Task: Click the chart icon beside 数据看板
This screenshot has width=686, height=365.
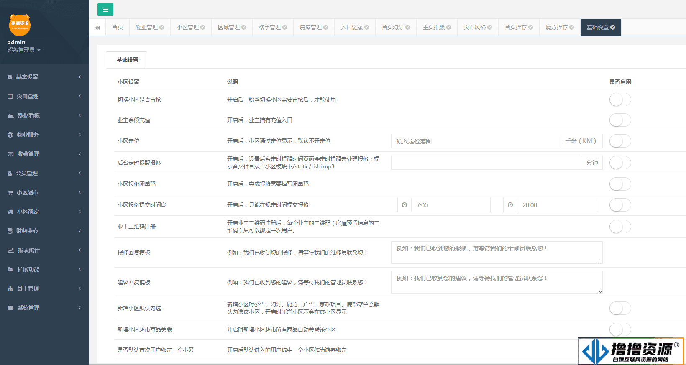Action: click(10, 115)
